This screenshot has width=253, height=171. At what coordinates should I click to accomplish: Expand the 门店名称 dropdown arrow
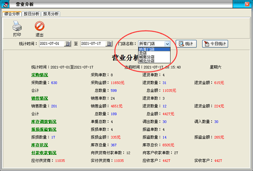tap(167, 44)
